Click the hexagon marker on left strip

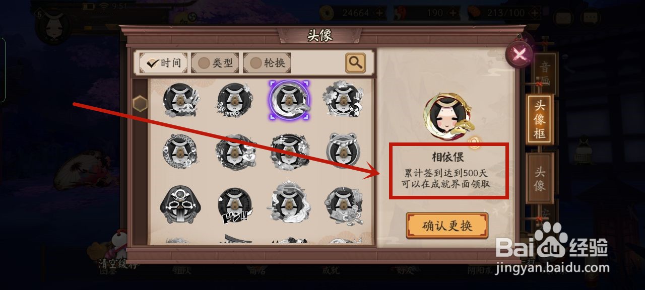[140, 104]
